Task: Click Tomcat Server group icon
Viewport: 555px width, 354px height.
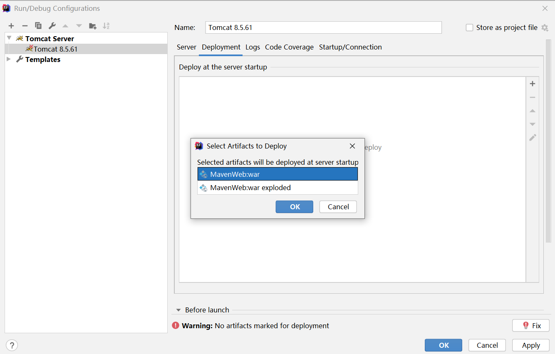Action: click(x=20, y=38)
